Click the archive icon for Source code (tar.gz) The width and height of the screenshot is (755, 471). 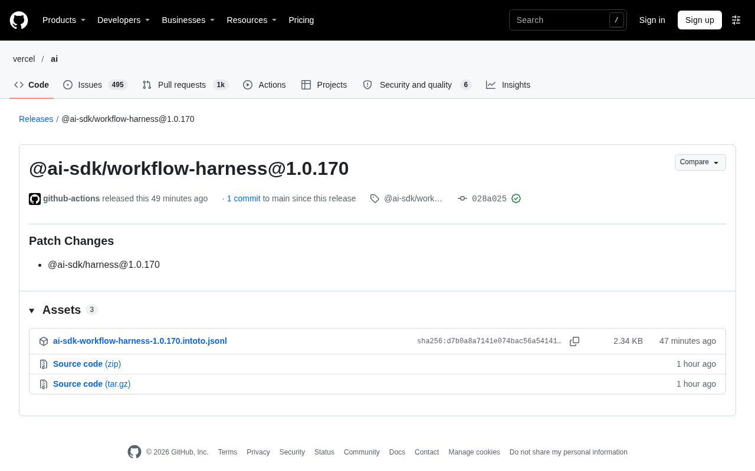click(x=44, y=384)
